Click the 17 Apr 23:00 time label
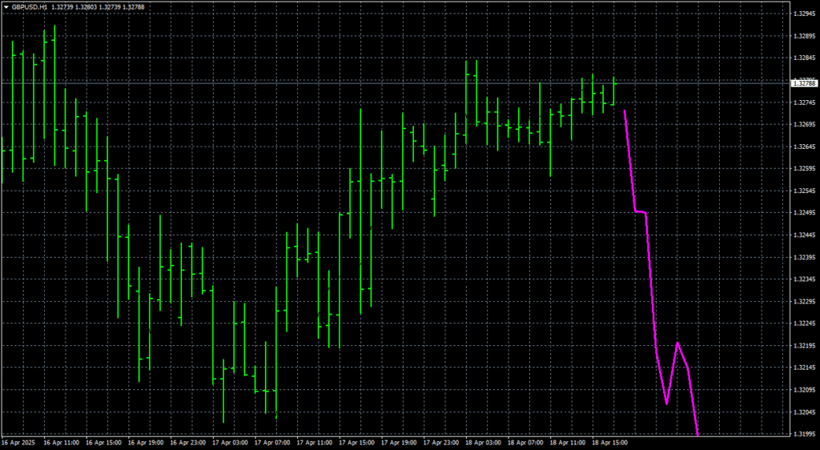The image size is (820, 450). point(440,443)
